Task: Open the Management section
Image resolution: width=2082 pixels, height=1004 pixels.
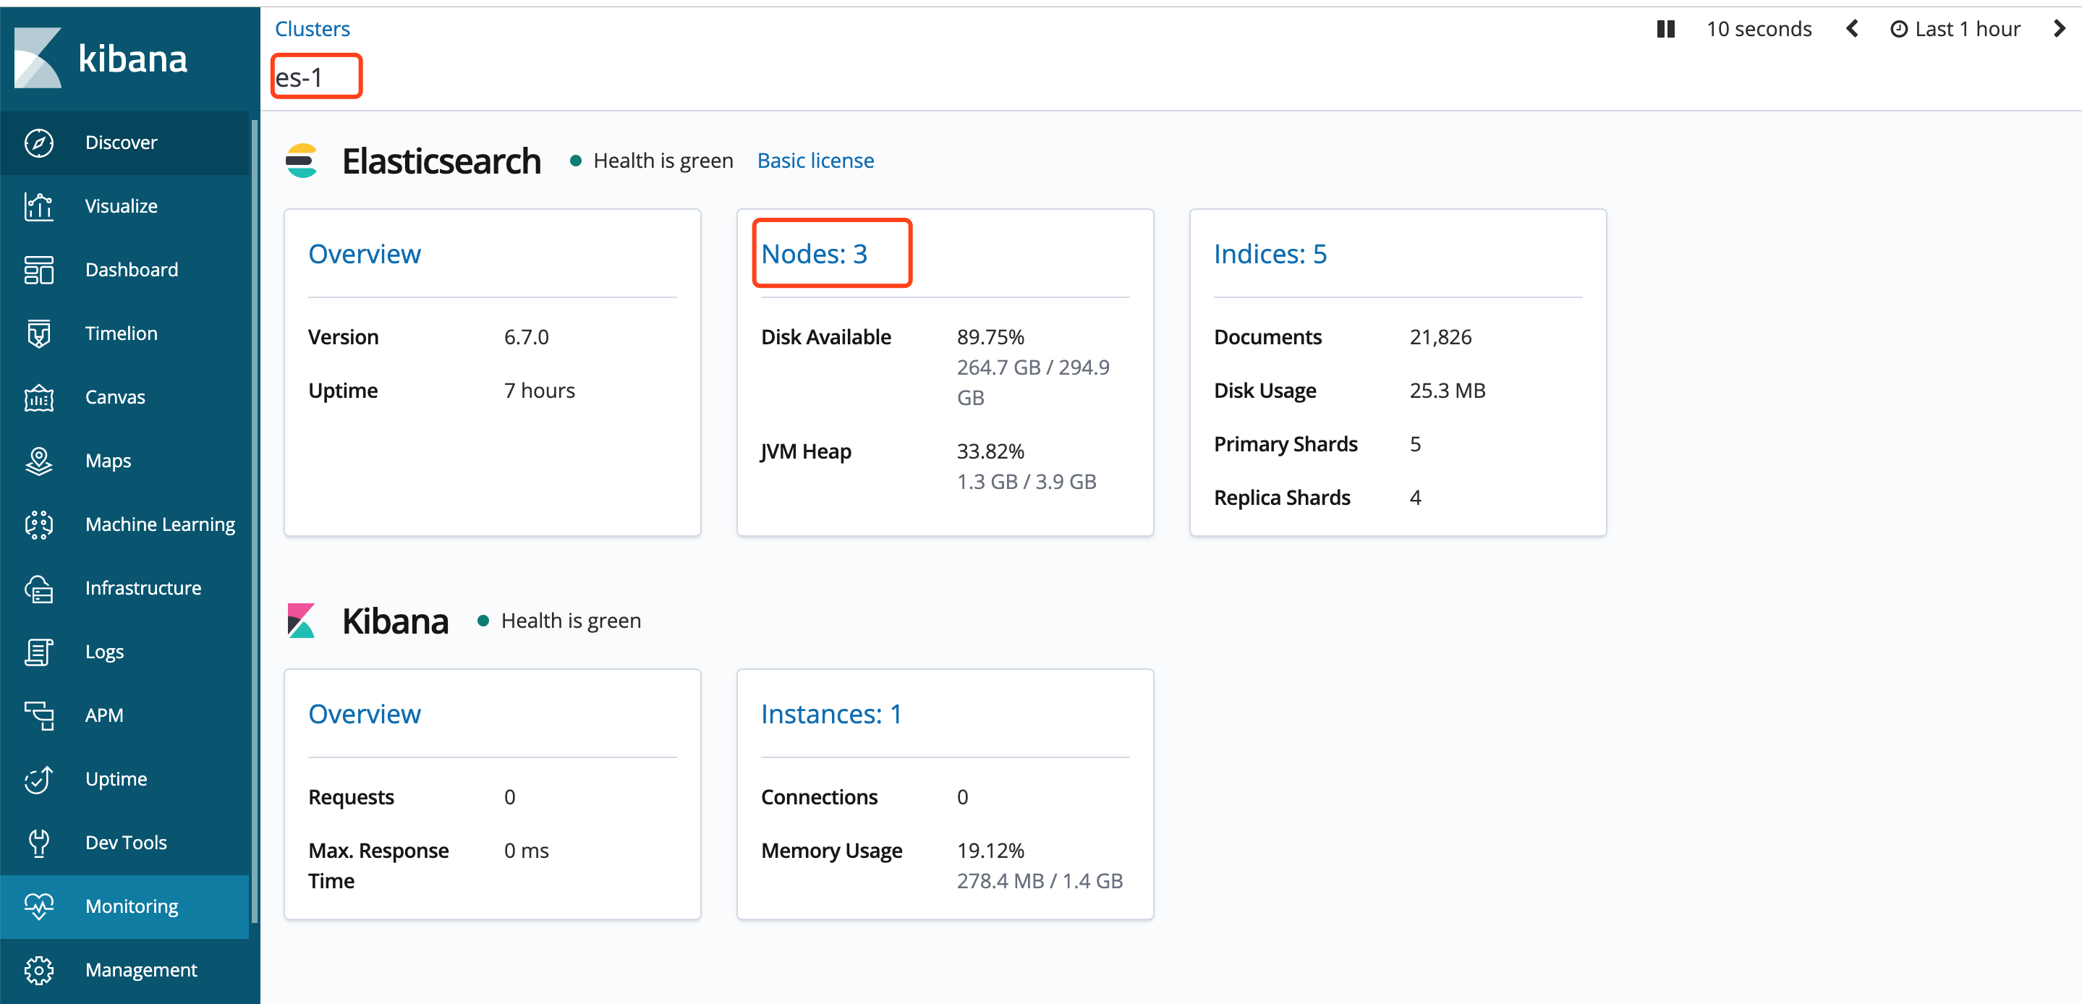Action: pyautogui.click(x=140, y=969)
